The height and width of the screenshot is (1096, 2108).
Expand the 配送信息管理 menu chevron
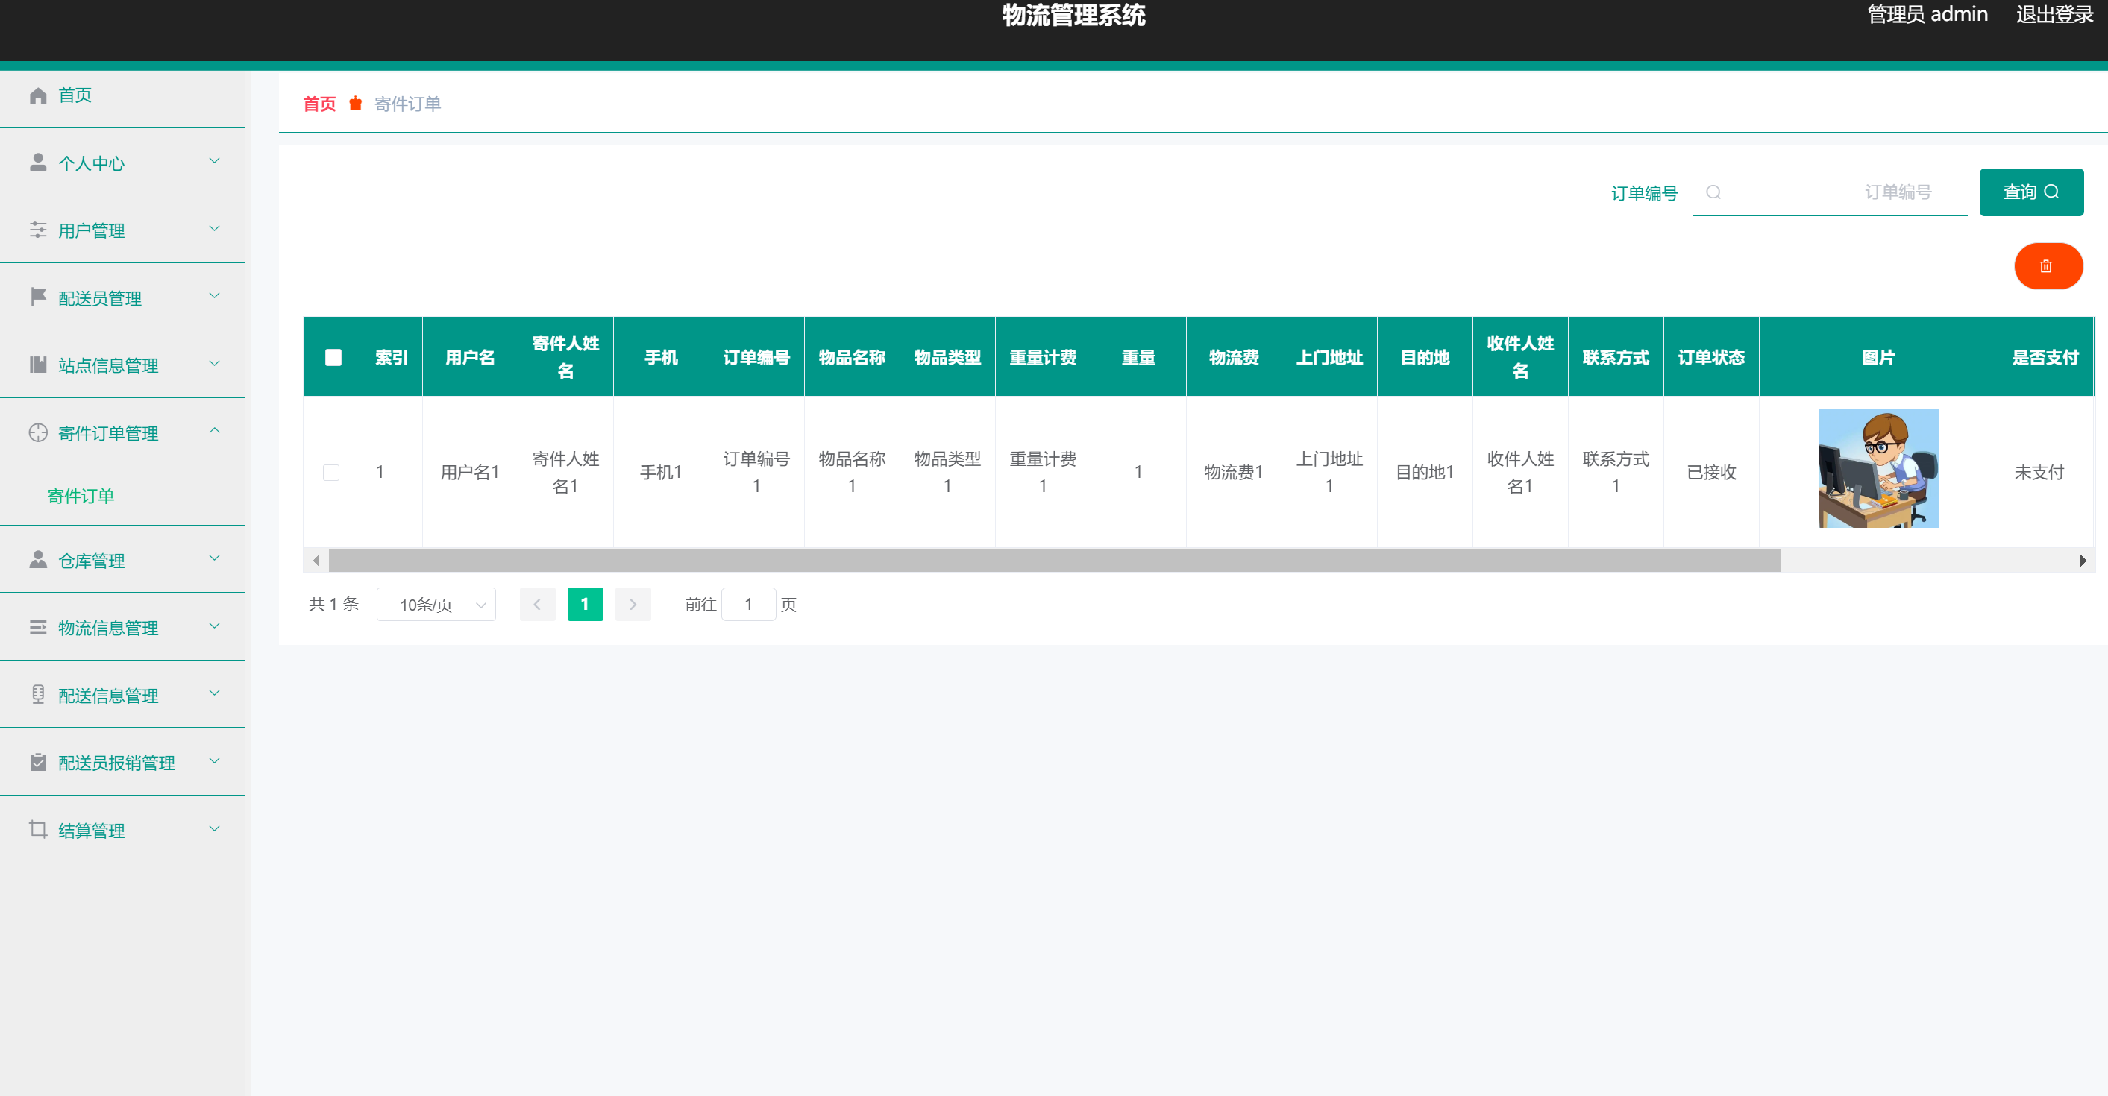coord(214,693)
